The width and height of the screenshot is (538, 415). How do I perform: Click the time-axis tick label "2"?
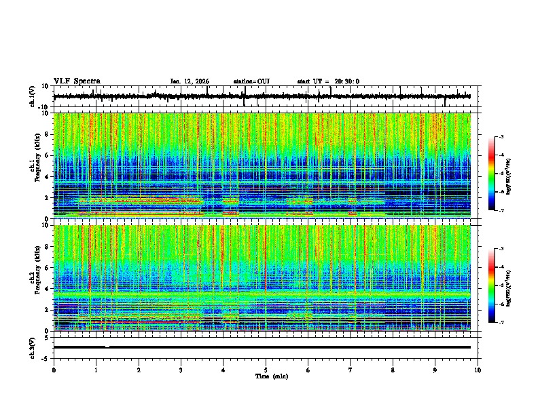[x=139, y=370]
